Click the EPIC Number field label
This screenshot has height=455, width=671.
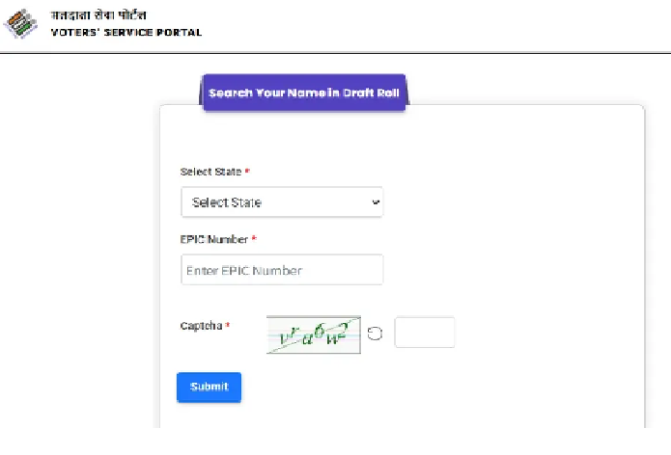pyautogui.click(x=213, y=239)
